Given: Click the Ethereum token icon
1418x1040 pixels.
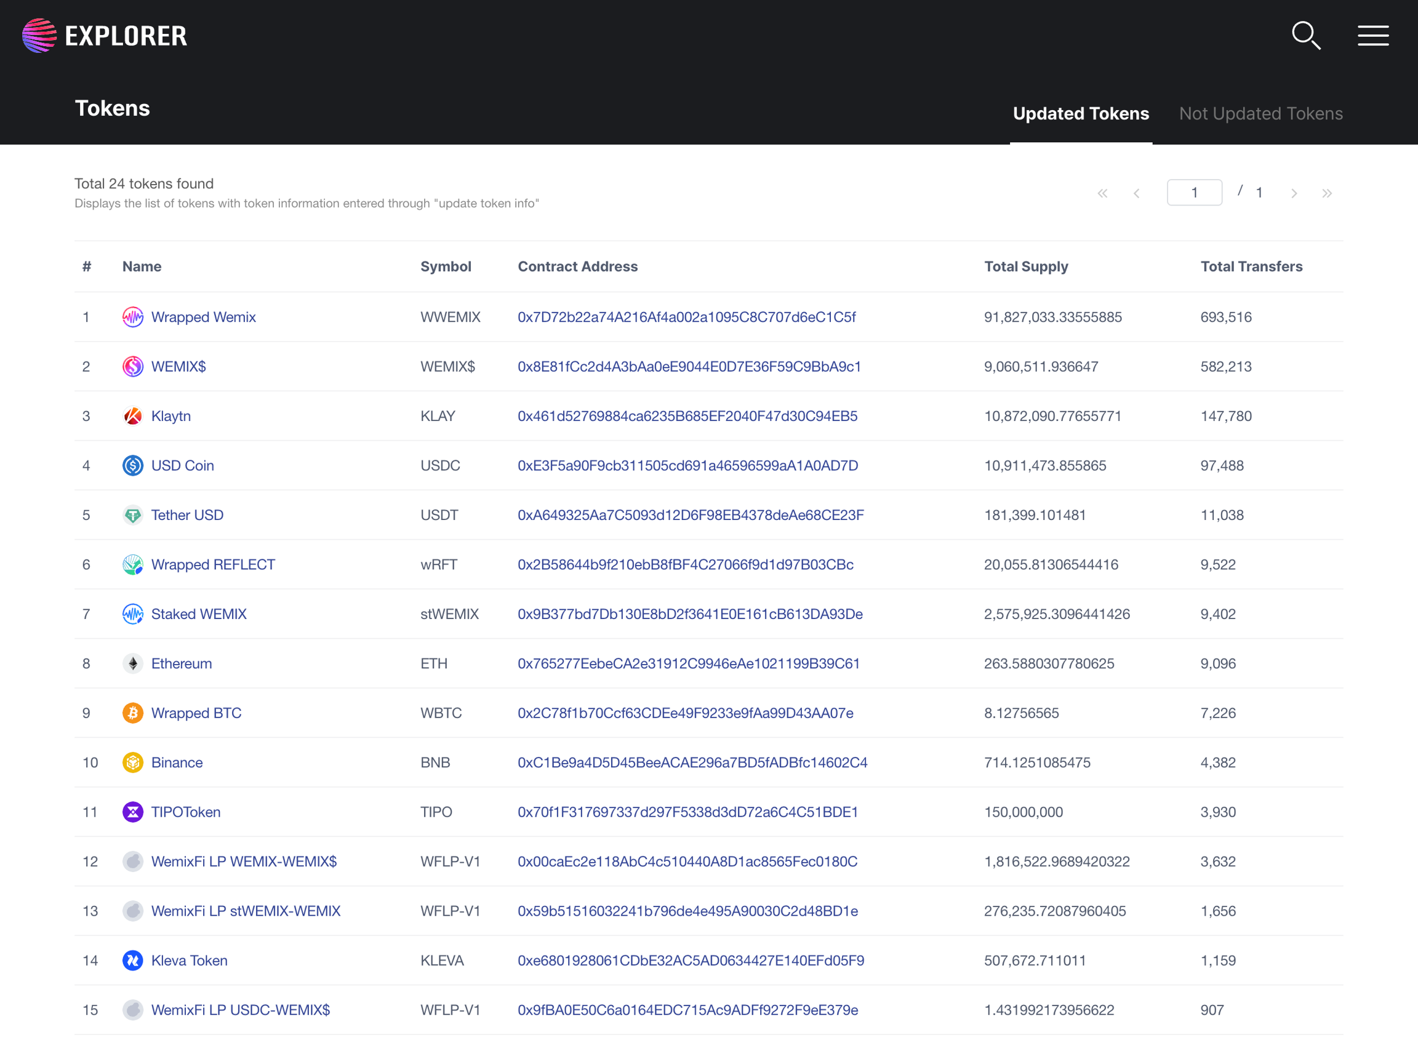Looking at the screenshot, I should 133,663.
